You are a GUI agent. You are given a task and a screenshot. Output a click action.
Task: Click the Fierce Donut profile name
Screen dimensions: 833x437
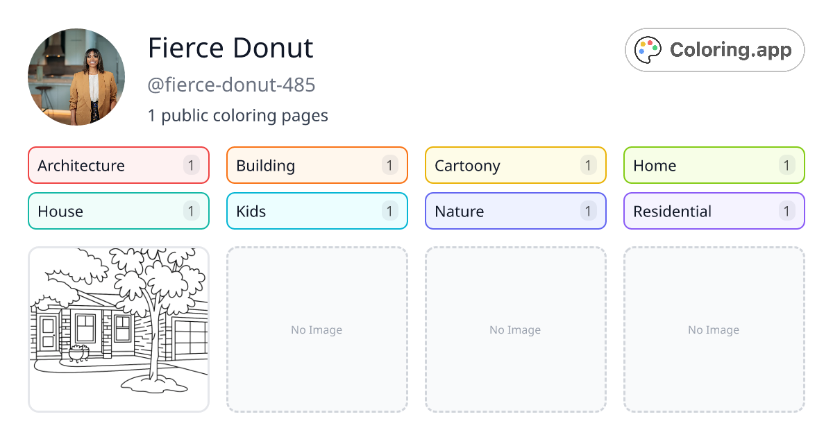(230, 48)
